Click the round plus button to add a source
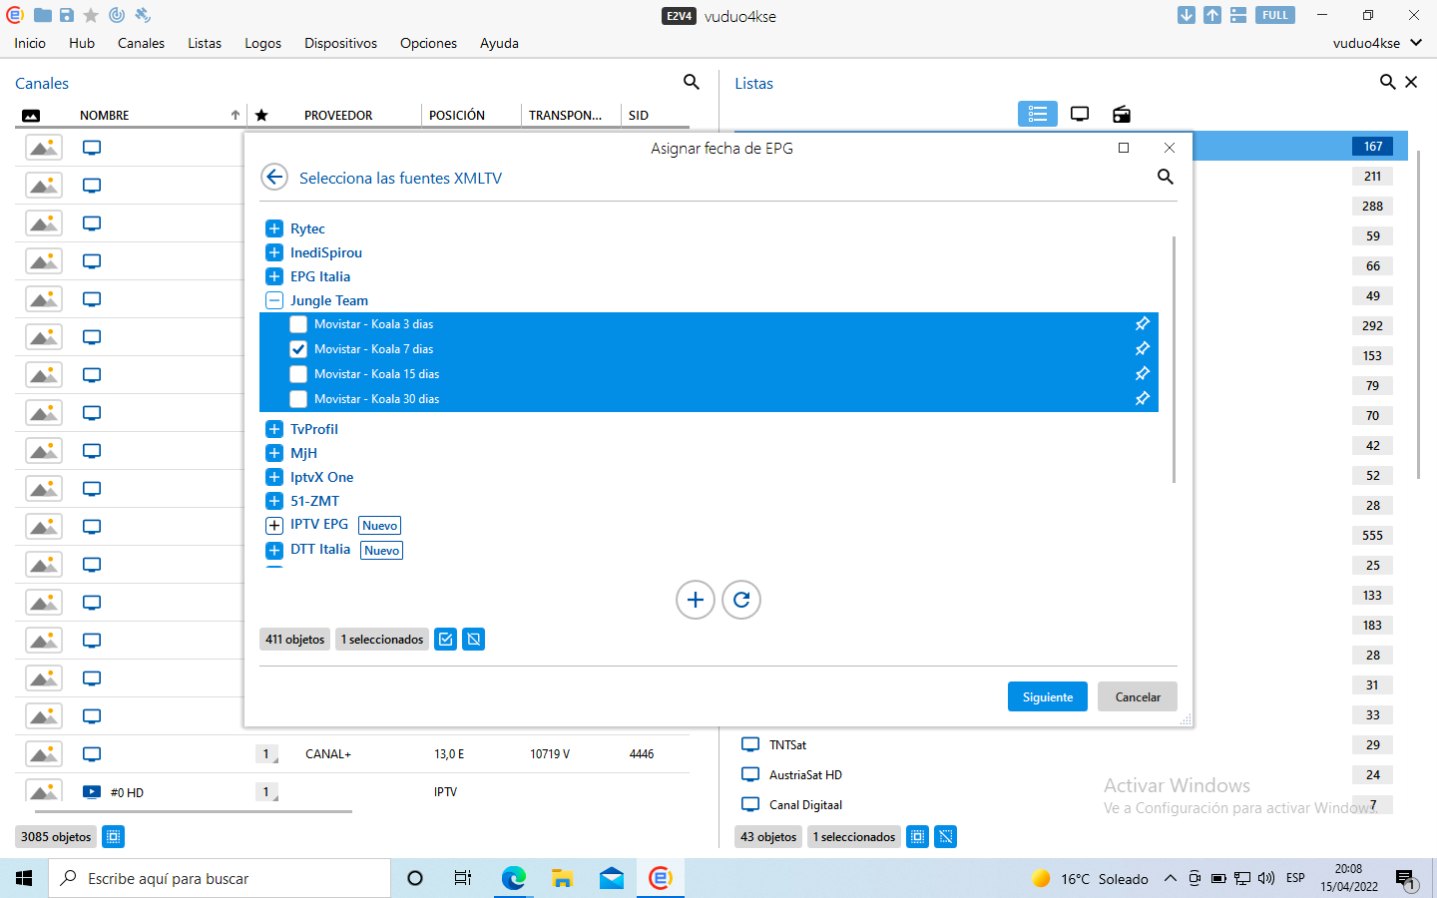The image size is (1437, 898). click(696, 600)
